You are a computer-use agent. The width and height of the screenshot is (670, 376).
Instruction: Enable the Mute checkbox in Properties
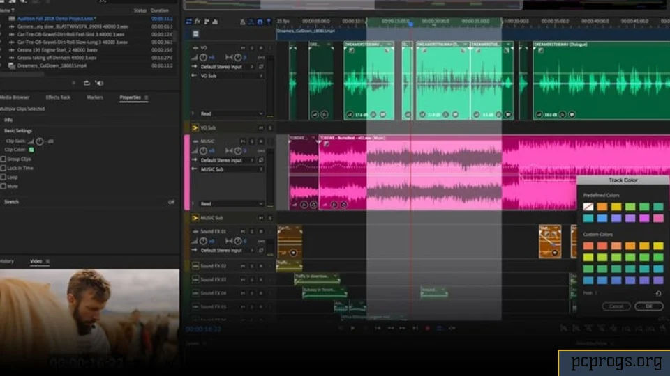(x=3, y=187)
